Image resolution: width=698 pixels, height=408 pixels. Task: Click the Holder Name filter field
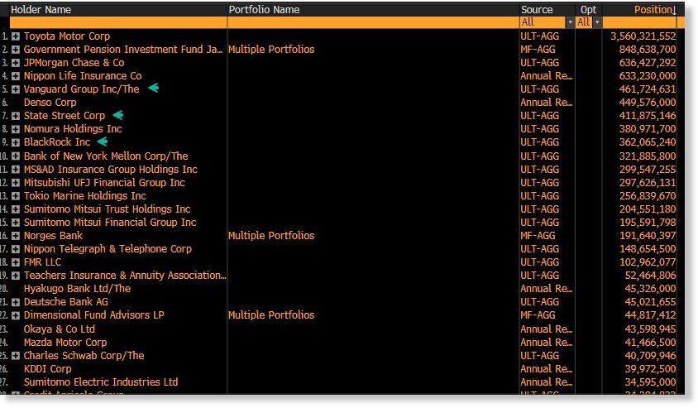coord(118,22)
